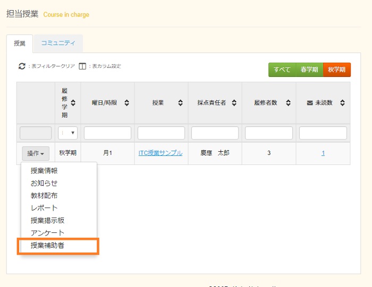Screen dimensions: 372x287
Task: Filter courses by 春学期
Action: coord(309,69)
